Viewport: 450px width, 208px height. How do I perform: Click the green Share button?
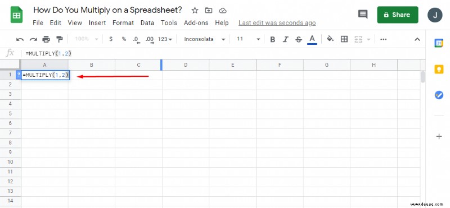(x=398, y=15)
